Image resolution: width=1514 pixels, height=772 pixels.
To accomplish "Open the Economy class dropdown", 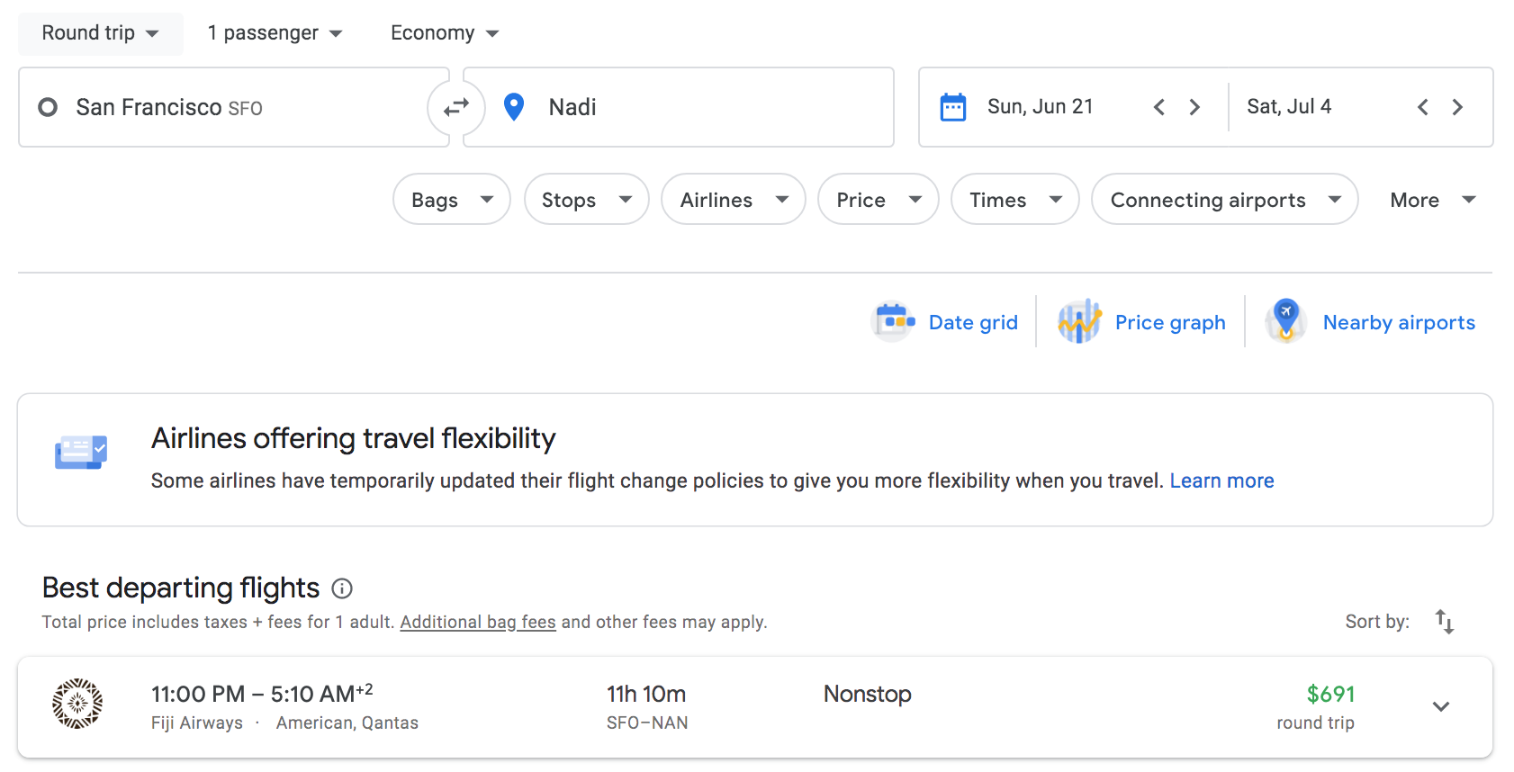I will coord(445,33).
